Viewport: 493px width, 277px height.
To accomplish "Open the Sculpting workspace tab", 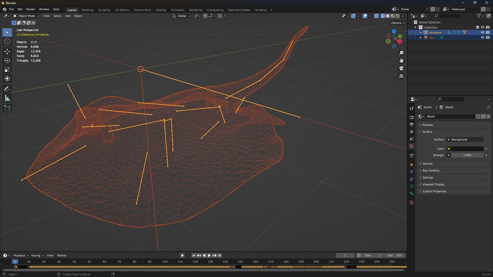I will click(104, 10).
